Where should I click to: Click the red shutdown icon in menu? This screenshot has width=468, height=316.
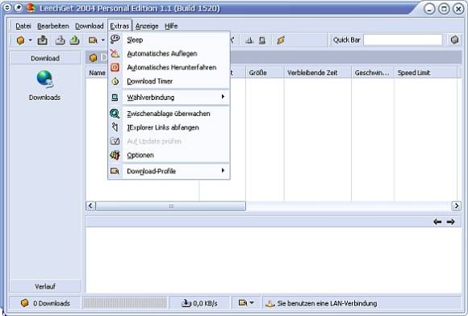[115, 67]
